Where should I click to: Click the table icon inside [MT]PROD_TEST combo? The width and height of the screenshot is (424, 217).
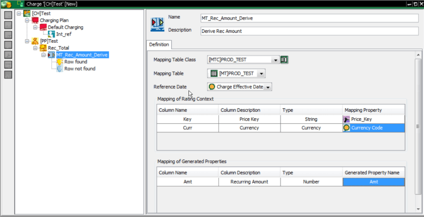tap(214, 74)
